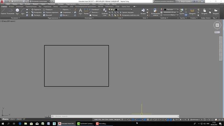Image resolution: width=224 pixels, height=126 pixels.
Task: Click Копировать свойства слоя button
Action: coord(129,15)
